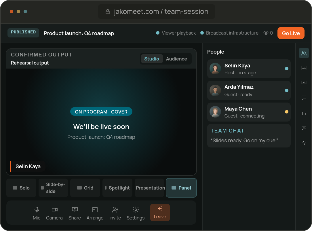Select the Side-by-side layout
Image resolution: width=312 pixels, height=231 pixels.
pos(53,188)
